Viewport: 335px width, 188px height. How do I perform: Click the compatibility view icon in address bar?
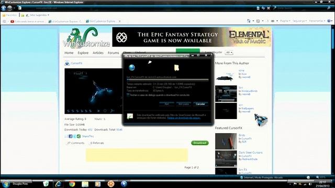point(258,8)
